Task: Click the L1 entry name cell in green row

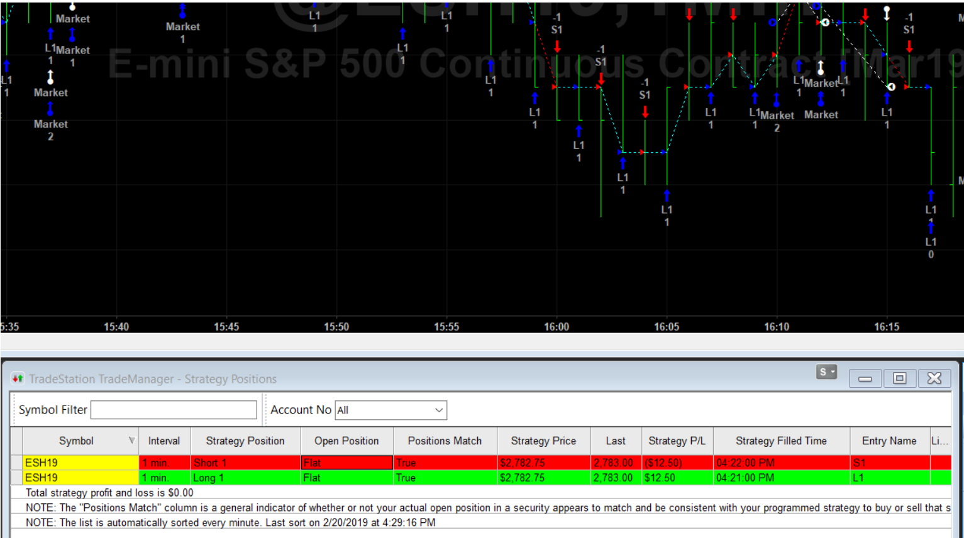Action: pos(889,478)
